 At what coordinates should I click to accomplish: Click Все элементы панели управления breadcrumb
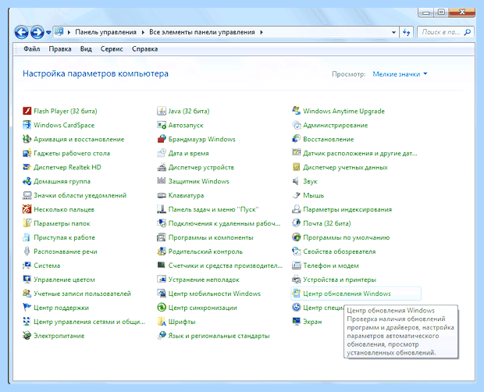[x=202, y=32]
